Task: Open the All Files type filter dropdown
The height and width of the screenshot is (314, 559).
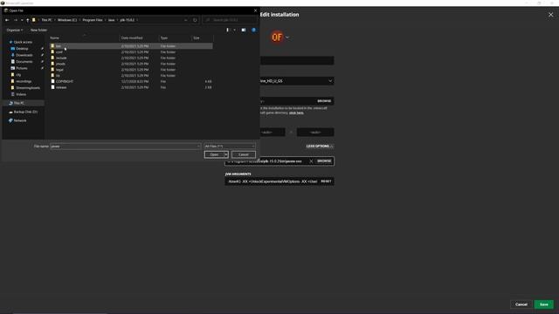Action: click(230, 147)
